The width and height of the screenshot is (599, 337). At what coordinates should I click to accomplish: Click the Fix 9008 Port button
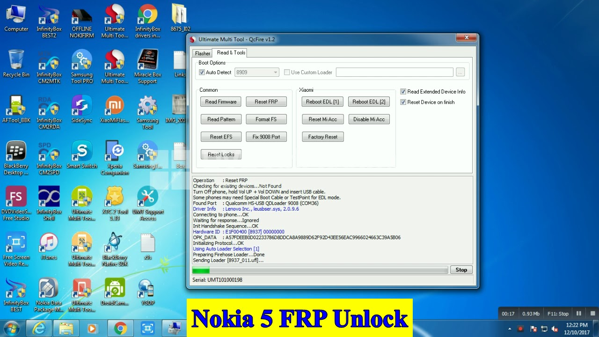coord(266,137)
